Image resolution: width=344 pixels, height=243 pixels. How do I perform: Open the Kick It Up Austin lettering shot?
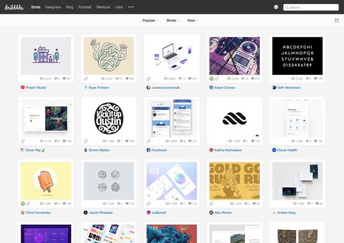pos(108,118)
